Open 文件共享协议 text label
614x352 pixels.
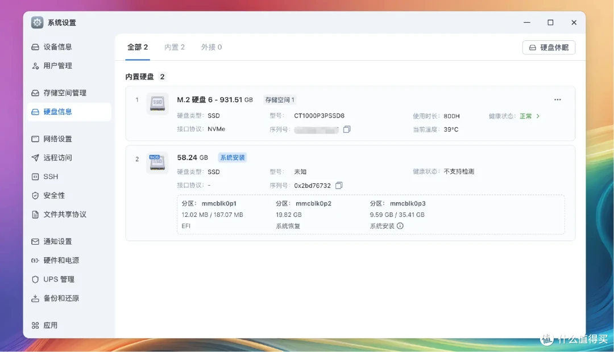[65, 215]
